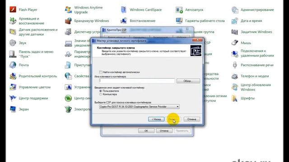Open the Экран icon
The image size is (289, 162).
click(13, 109)
